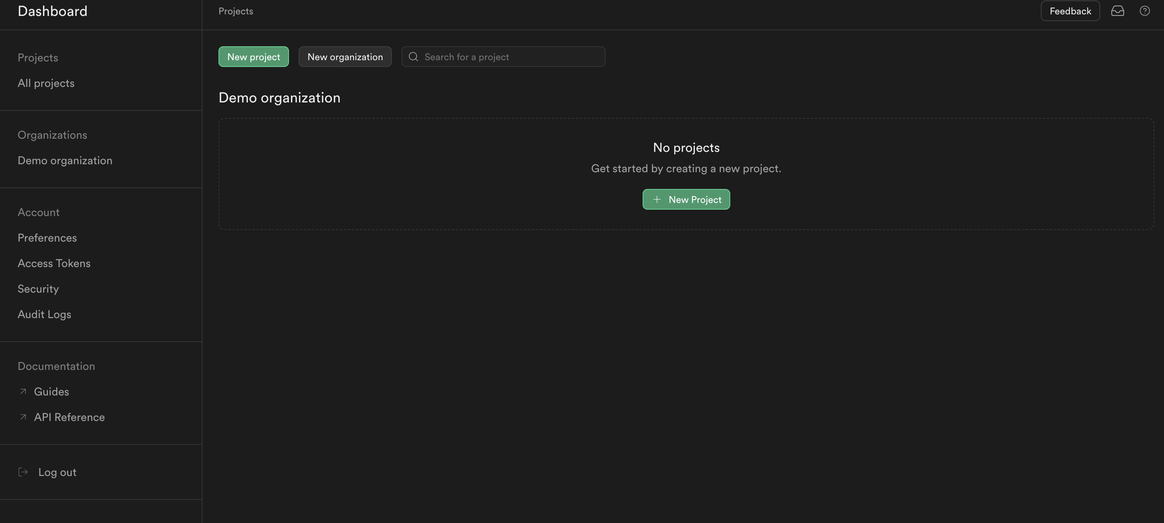
Task: Click the API Reference arrow icon
Action: (23, 417)
